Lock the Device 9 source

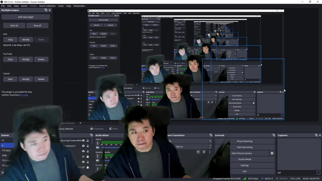88,146
